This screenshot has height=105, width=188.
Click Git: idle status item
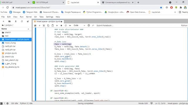coord(14,103)
